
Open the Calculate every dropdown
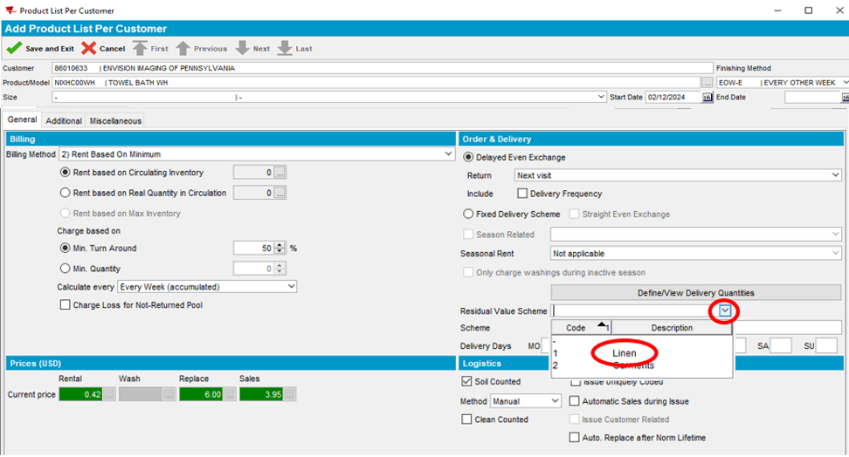291,287
